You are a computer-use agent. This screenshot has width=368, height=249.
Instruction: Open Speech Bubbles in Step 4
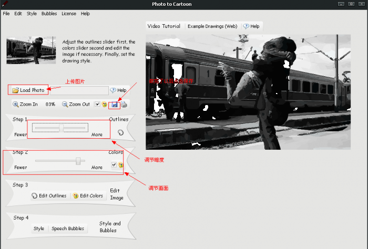tap(68, 229)
